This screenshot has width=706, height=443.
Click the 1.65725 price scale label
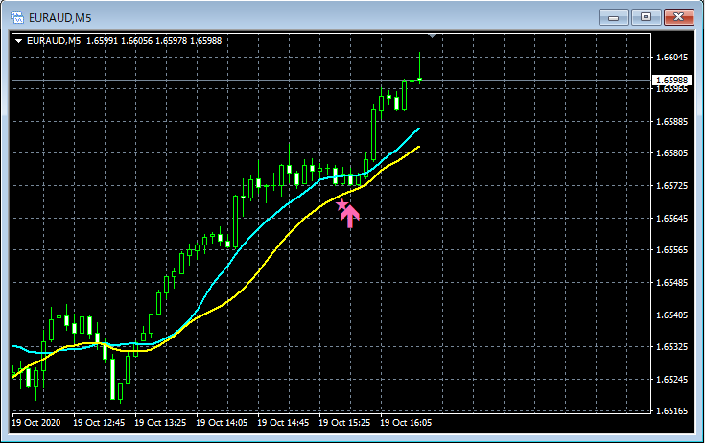point(671,185)
